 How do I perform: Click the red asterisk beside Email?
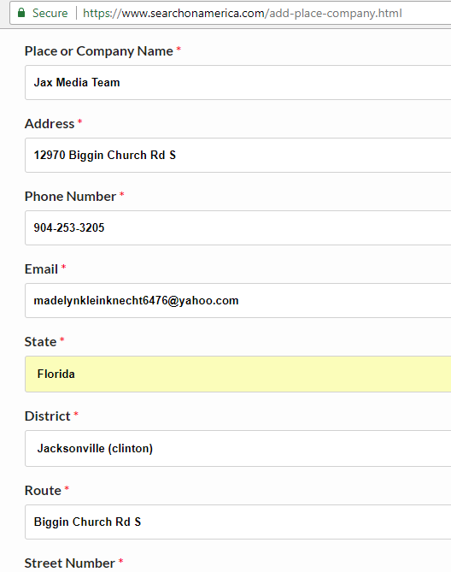pos(63,267)
